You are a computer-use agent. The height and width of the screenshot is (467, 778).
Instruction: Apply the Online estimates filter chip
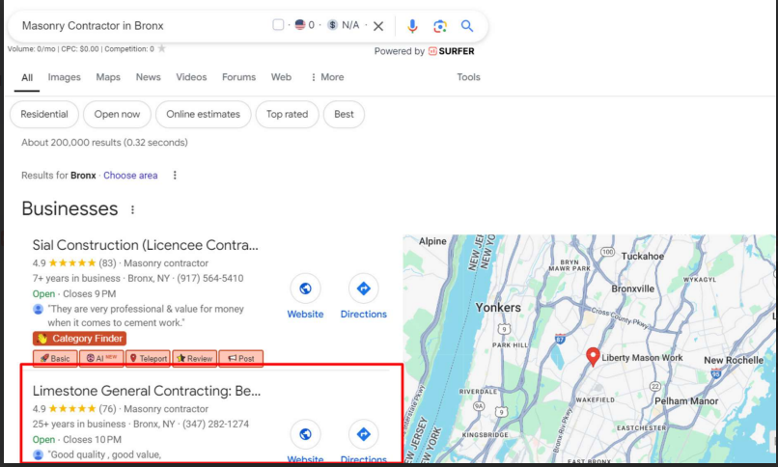point(203,115)
